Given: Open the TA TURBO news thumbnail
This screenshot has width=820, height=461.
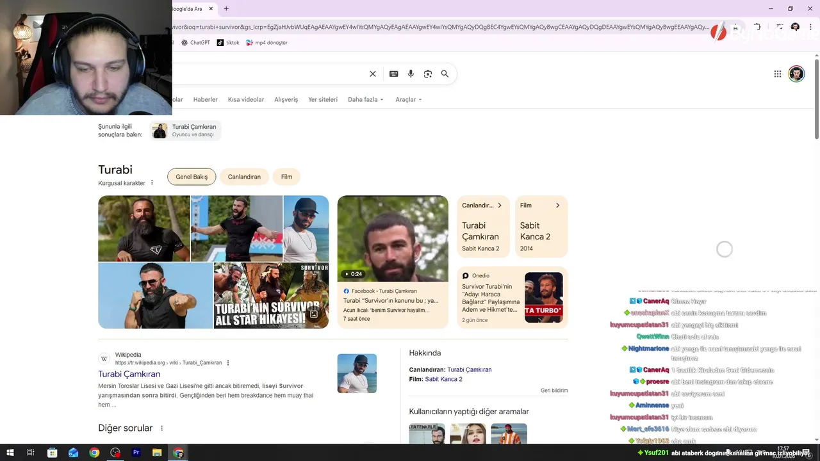Looking at the screenshot, I should pyautogui.click(x=544, y=297).
